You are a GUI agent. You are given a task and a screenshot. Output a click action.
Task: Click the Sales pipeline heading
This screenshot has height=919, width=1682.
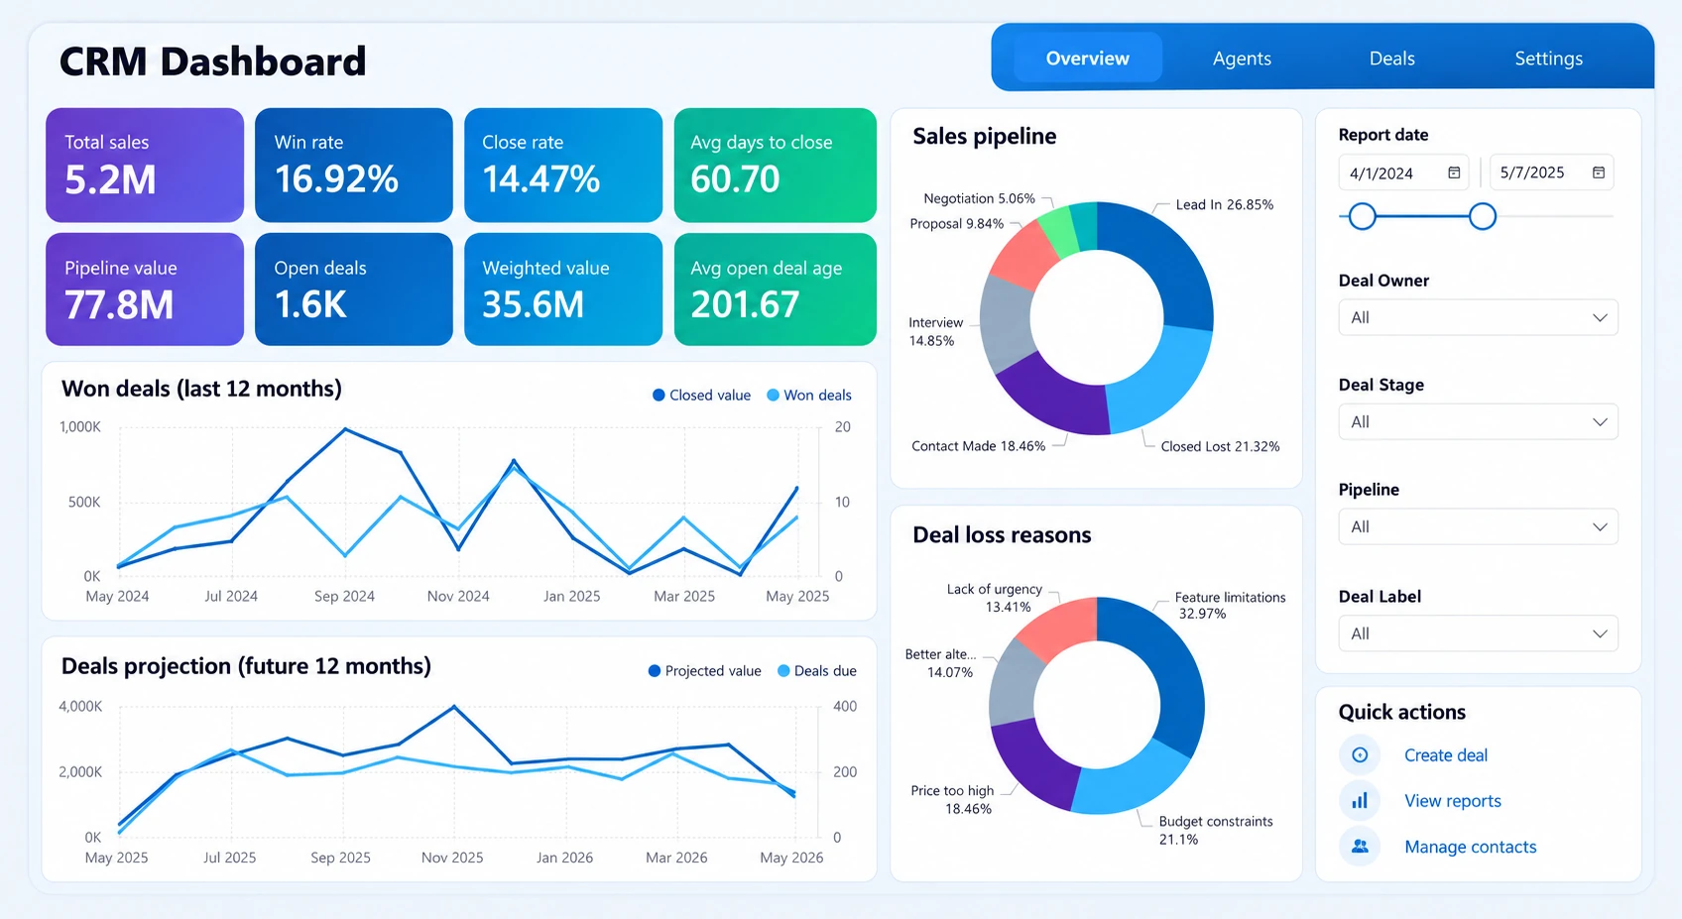pos(984,137)
